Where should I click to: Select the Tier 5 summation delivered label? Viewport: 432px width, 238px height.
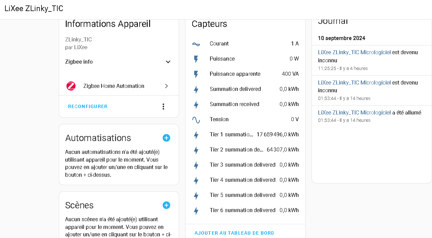(242, 195)
